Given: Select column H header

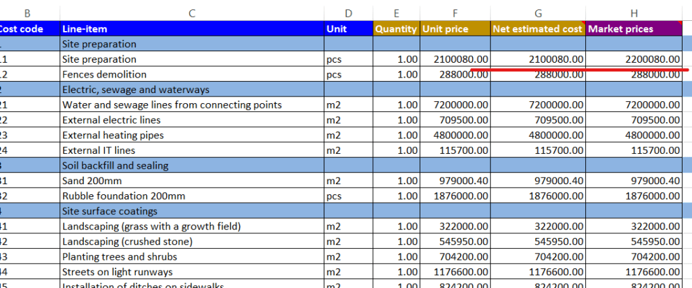Looking at the screenshot, I should 634,13.
